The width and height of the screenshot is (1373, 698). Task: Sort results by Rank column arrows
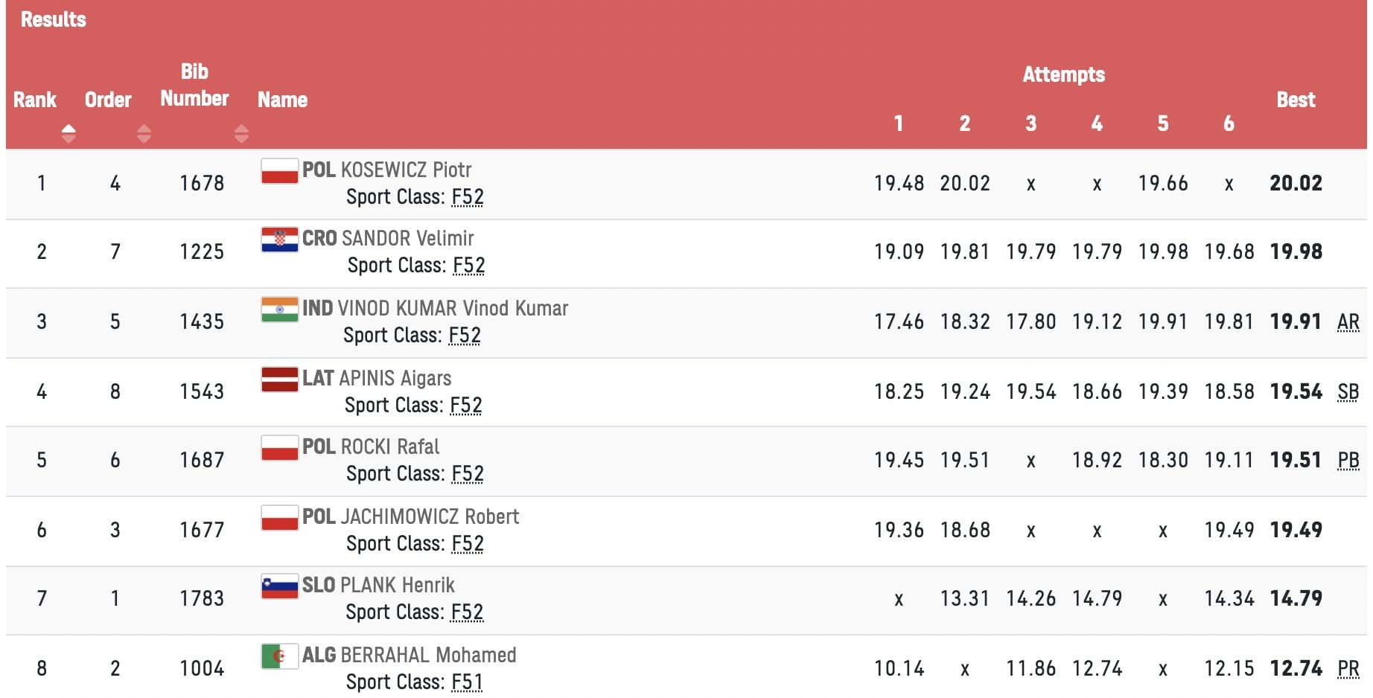click(69, 134)
